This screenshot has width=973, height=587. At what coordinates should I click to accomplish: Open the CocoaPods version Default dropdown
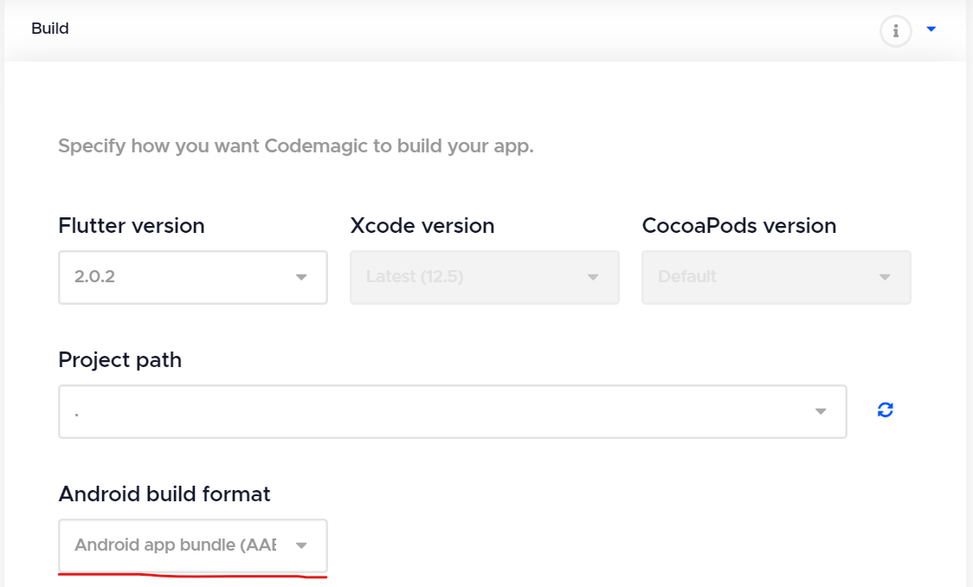coord(776,277)
